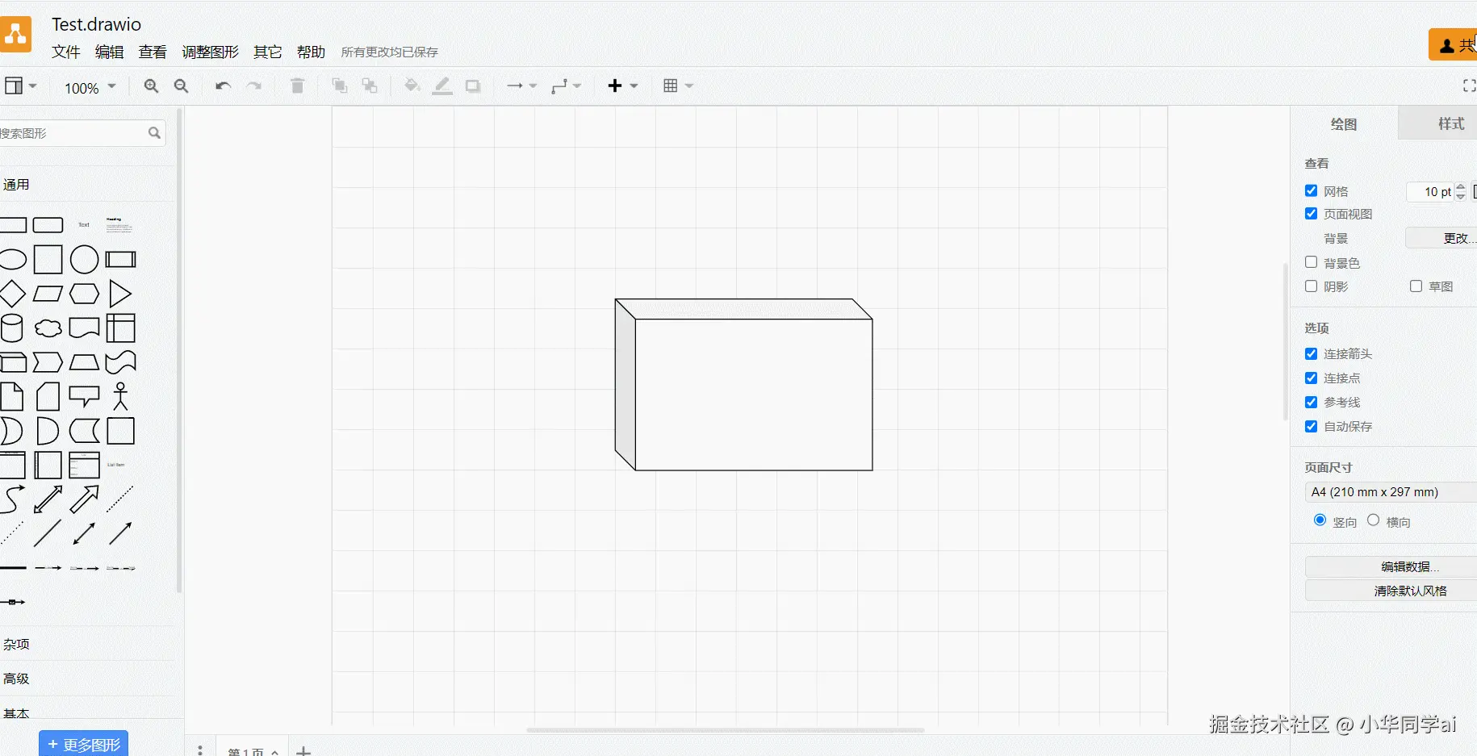Click the fullscreen icon in toolbar
Viewport: 1477px width, 756px height.
click(1469, 86)
